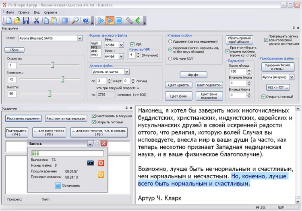Click the 'Цвет фона' button

click(178, 96)
